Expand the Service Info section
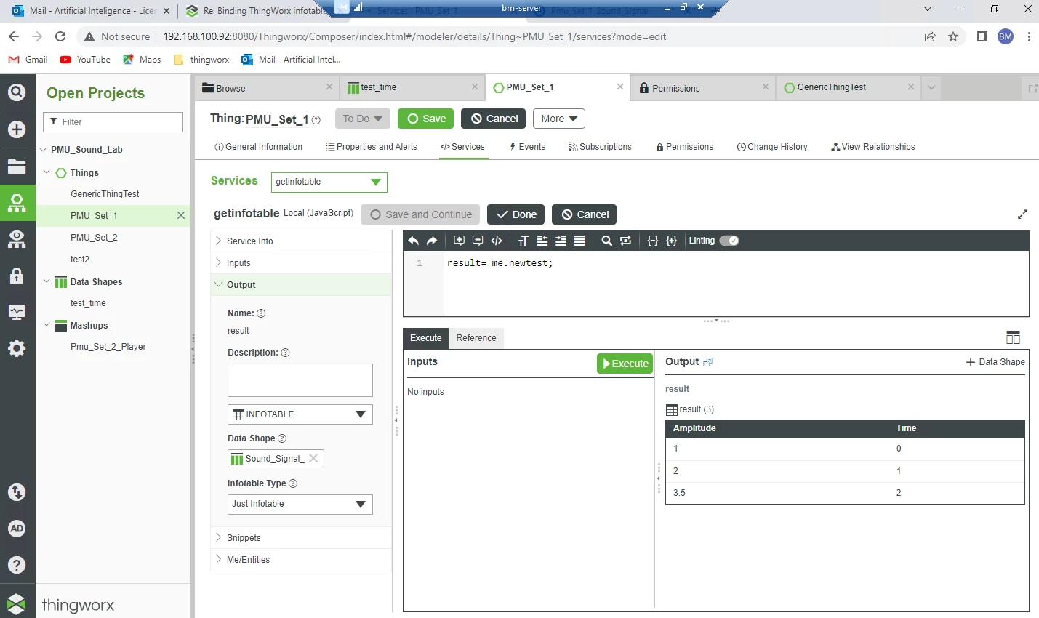Screen dimensions: 1039x618 [x=301, y=241]
